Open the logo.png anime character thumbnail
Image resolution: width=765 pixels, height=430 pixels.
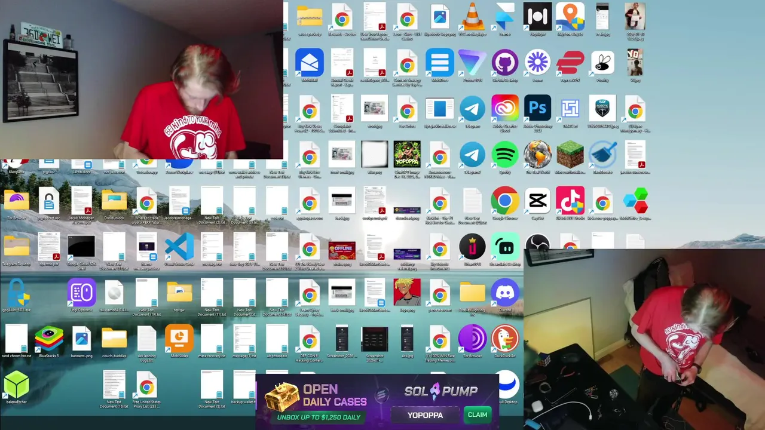407,293
